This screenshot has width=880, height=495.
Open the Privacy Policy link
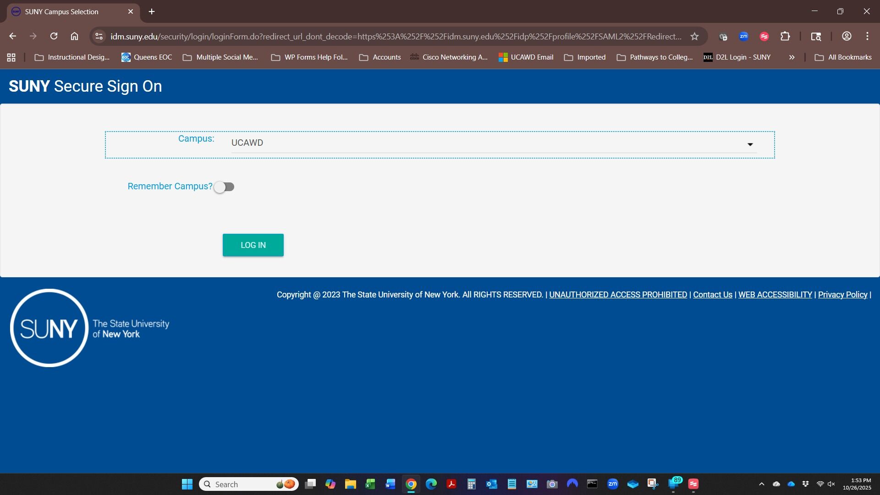(842, 295)
